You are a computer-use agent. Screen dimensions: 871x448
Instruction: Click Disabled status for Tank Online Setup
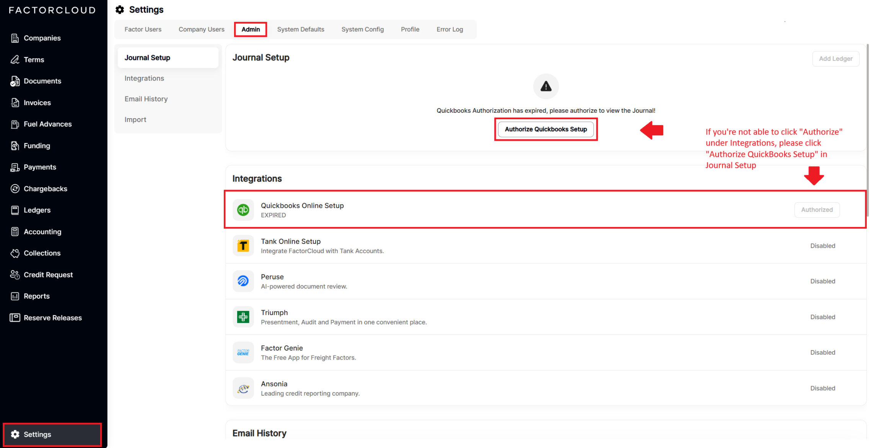(x=823, y=246)
